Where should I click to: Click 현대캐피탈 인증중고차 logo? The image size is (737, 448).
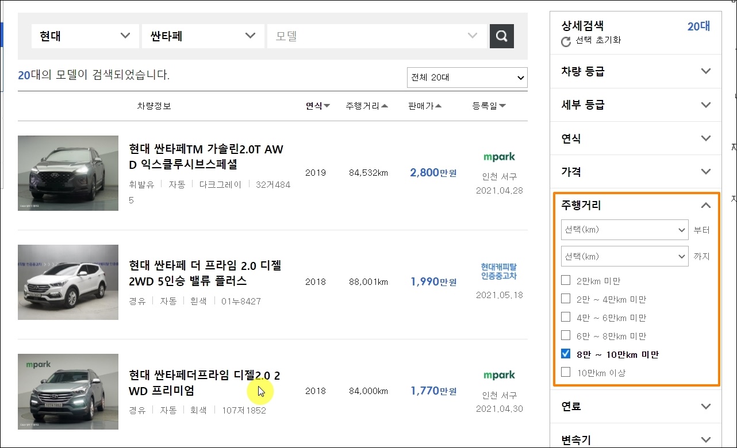tap(499, 271)
